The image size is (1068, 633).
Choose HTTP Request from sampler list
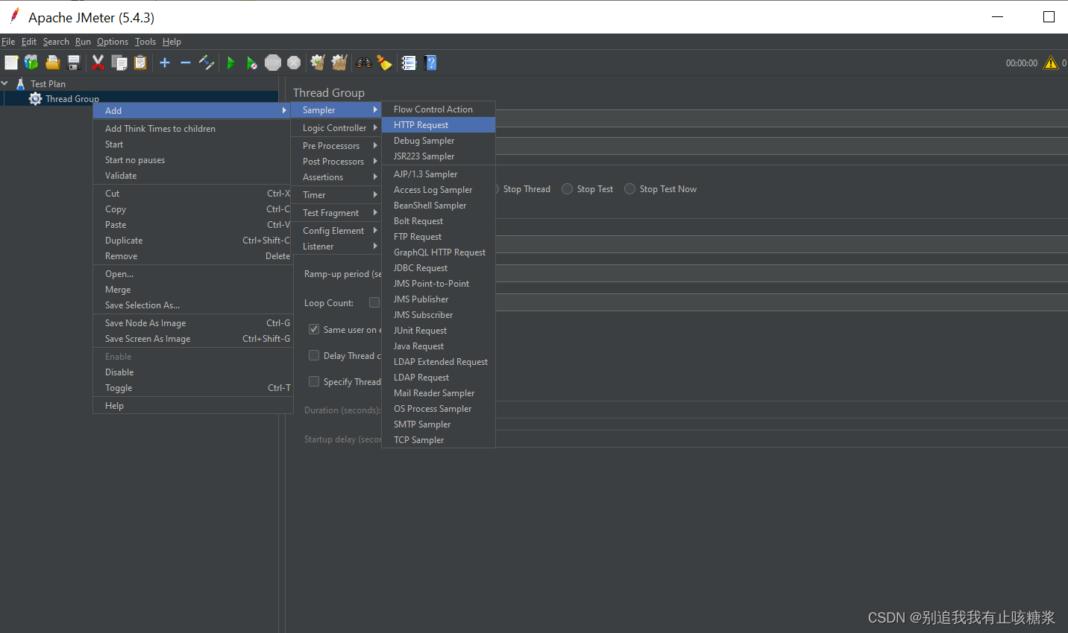439,124
